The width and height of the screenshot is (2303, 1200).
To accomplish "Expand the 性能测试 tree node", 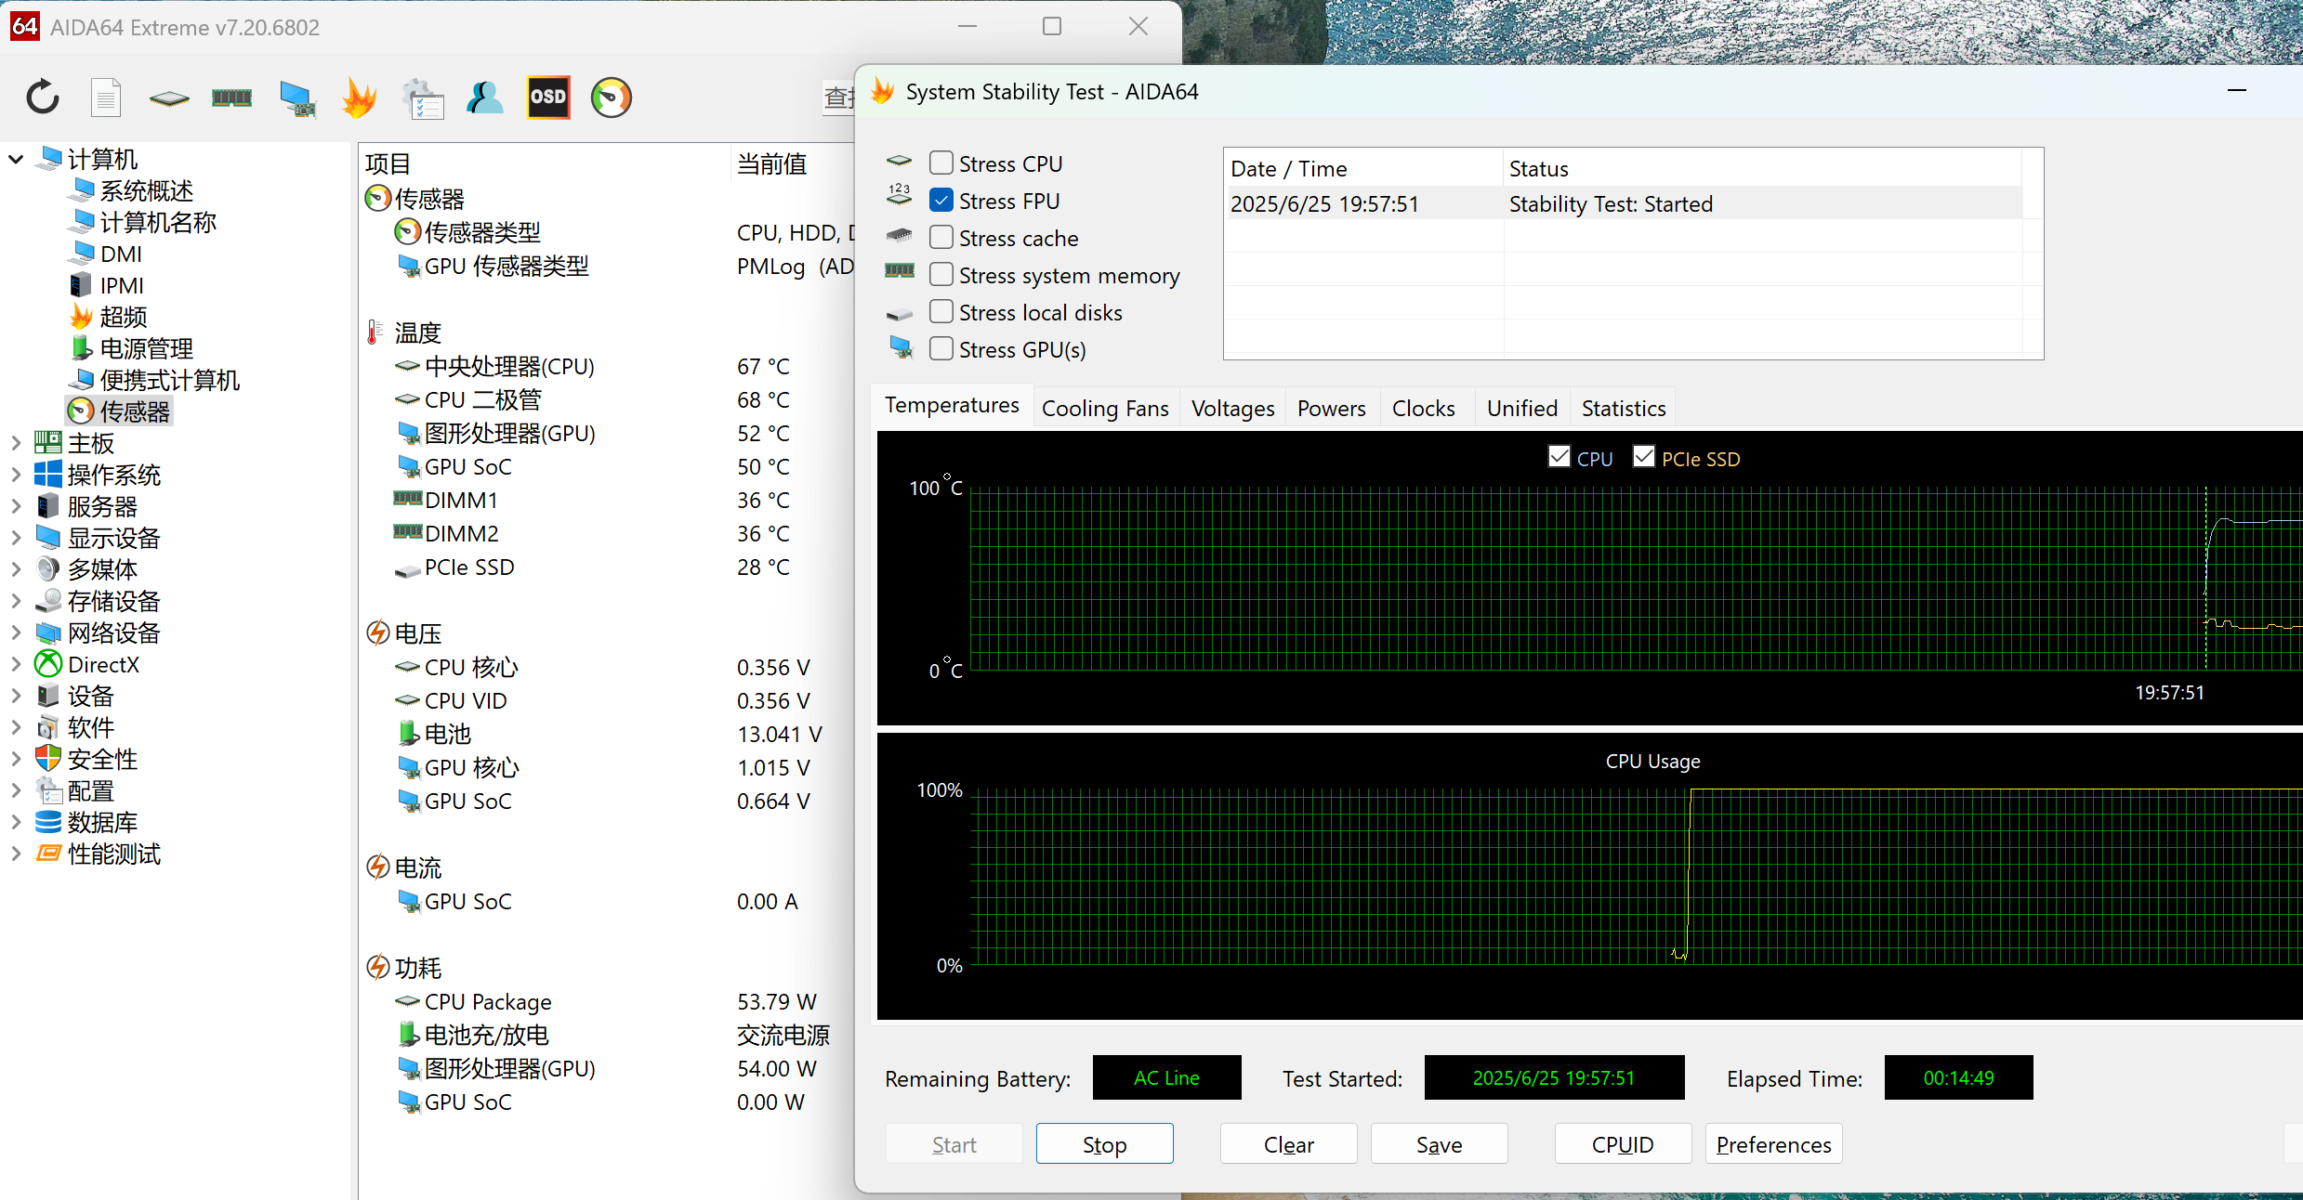I will (x=16, y=854).
